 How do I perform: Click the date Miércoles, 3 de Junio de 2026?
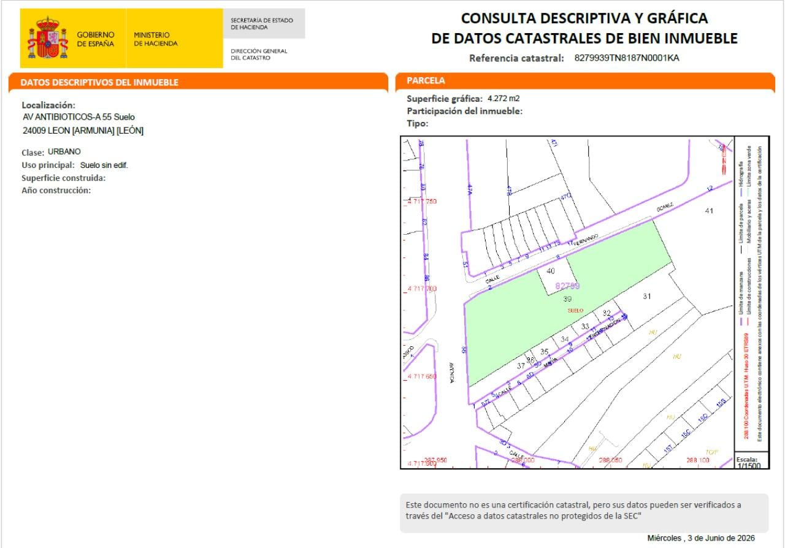pos(701,538)
